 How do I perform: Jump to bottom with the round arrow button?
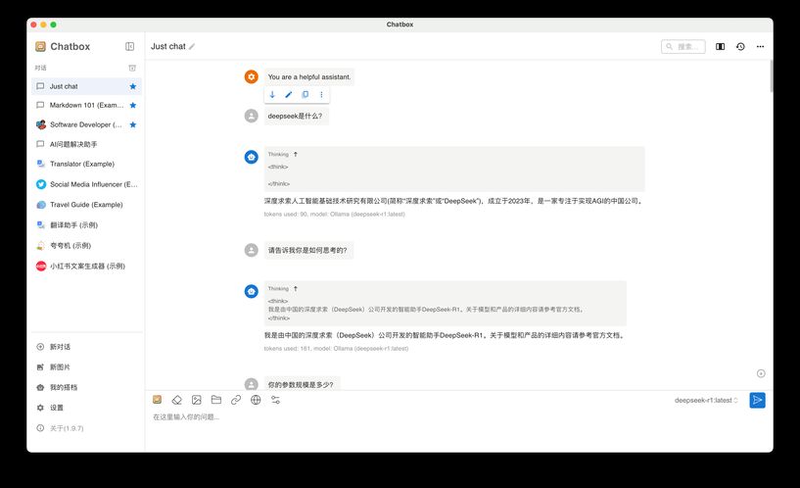pos(761,373)
